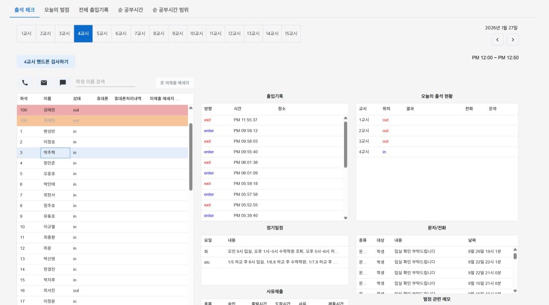The width and height of the screenshot is (549, 305).
Task: Click the left arrow to go to previous day
Action: pos(497,39)
